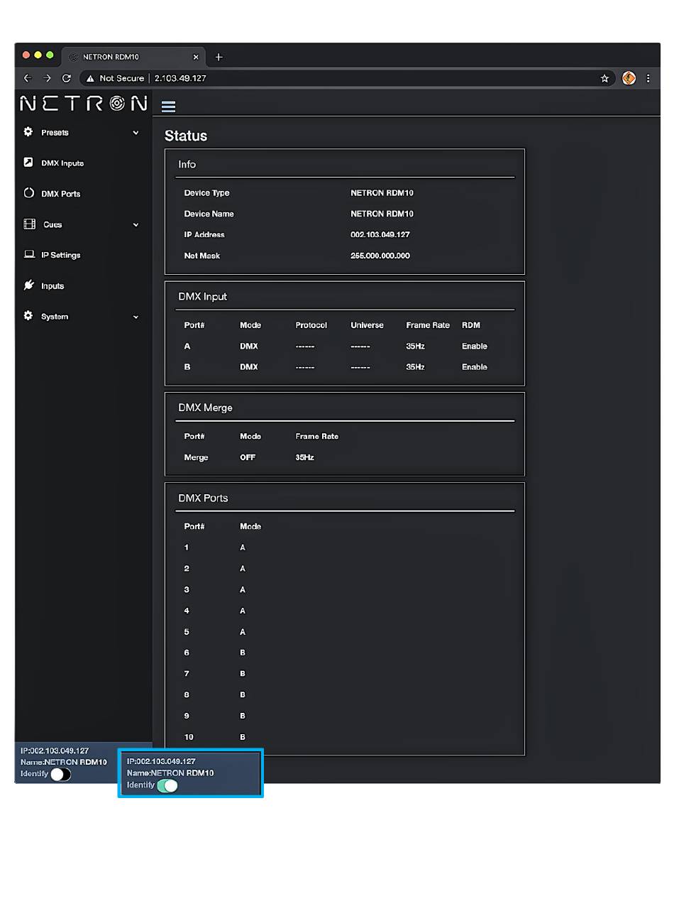Toggle the Identify switch in the sidebar
The height and width of the screenshot is (906, 674).
60,774
